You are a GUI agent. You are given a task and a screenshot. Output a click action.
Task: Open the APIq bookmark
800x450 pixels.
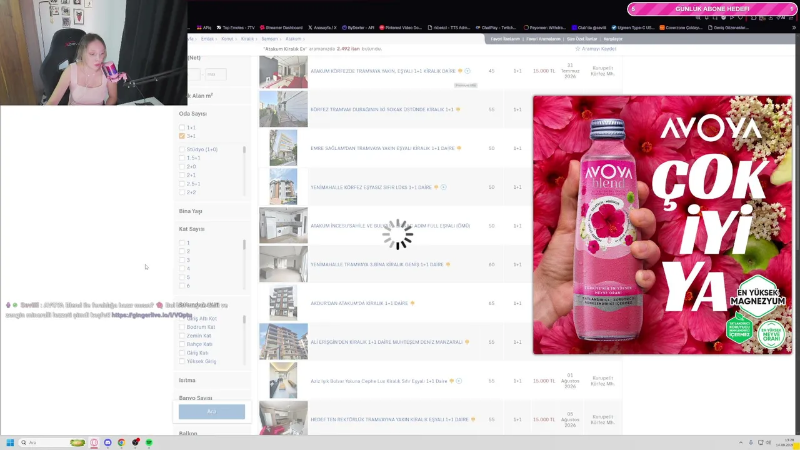(204, 27)
